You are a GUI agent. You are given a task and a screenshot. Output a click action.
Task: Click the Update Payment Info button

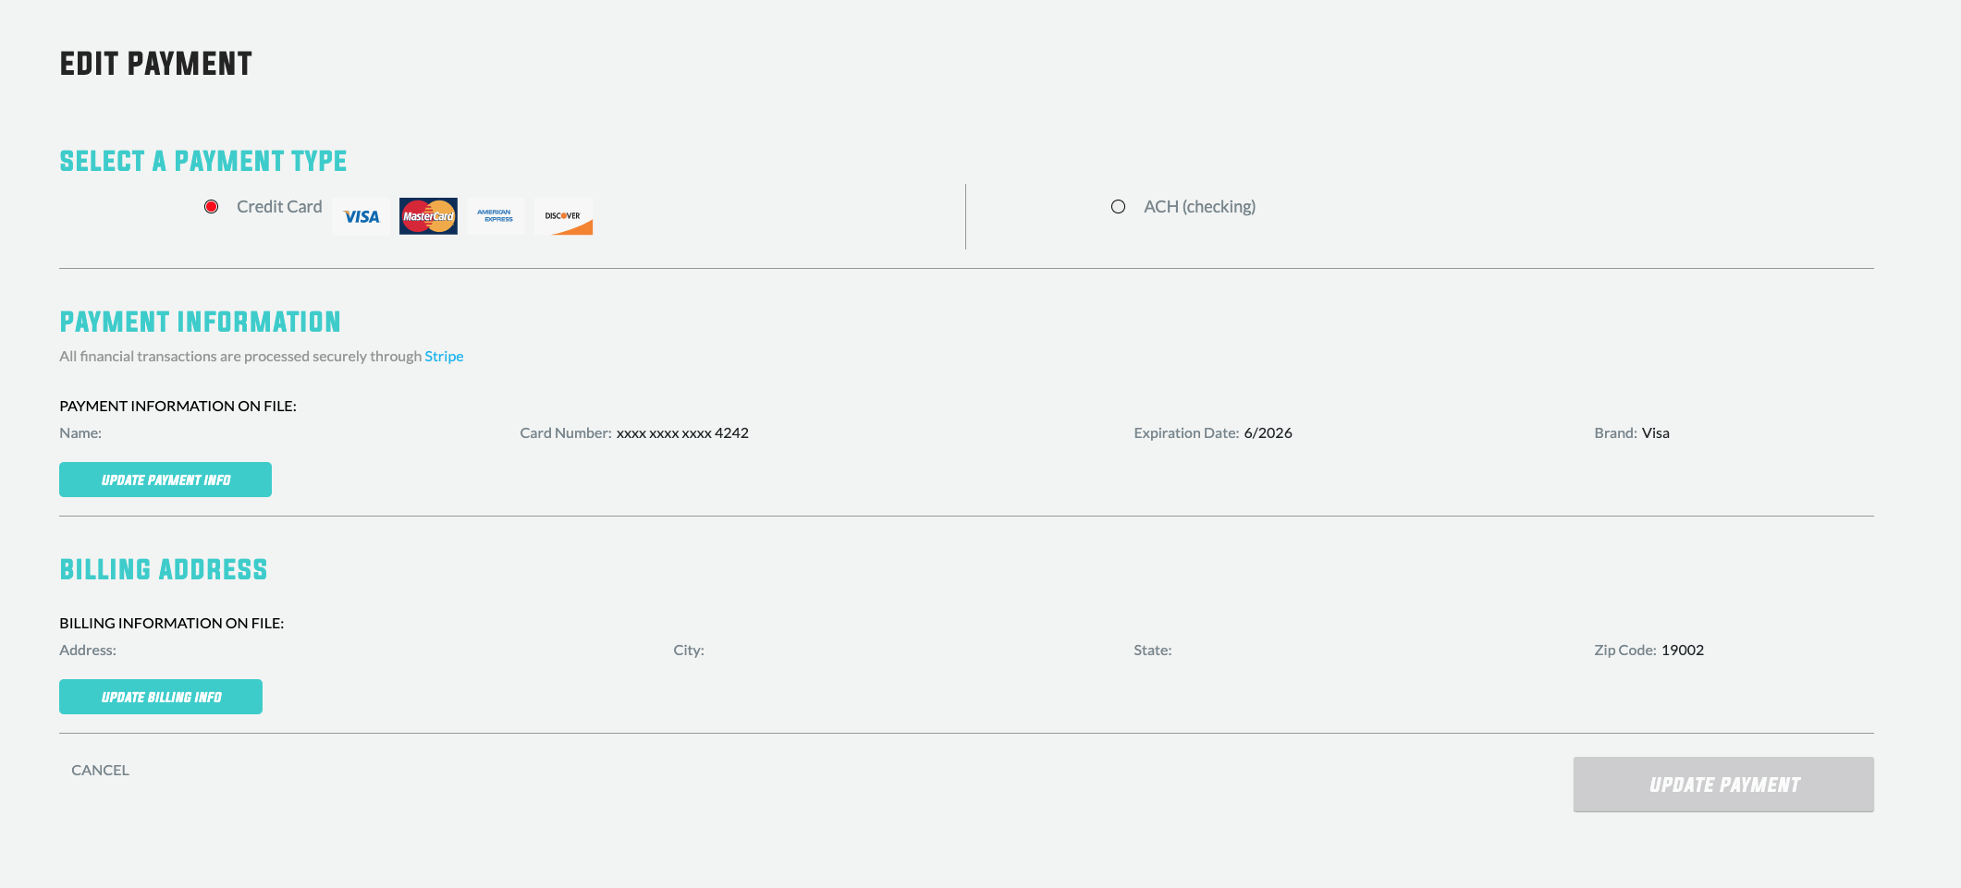coord(165,480)
